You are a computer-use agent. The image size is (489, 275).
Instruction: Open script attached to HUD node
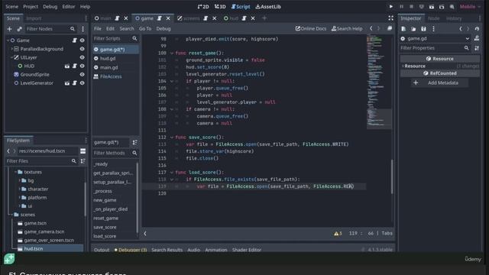[75, 66]
